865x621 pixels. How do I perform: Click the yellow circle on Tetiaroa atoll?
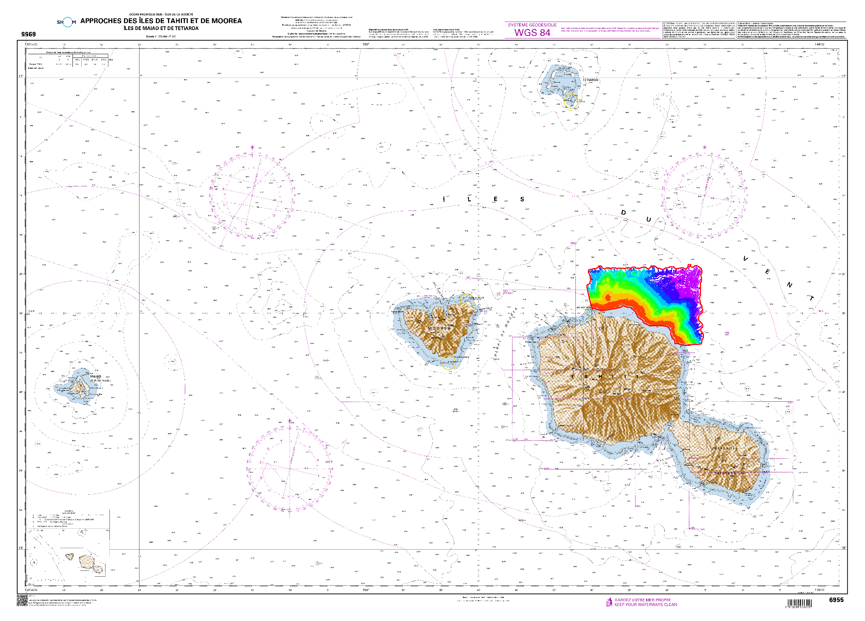click(571, 101)
